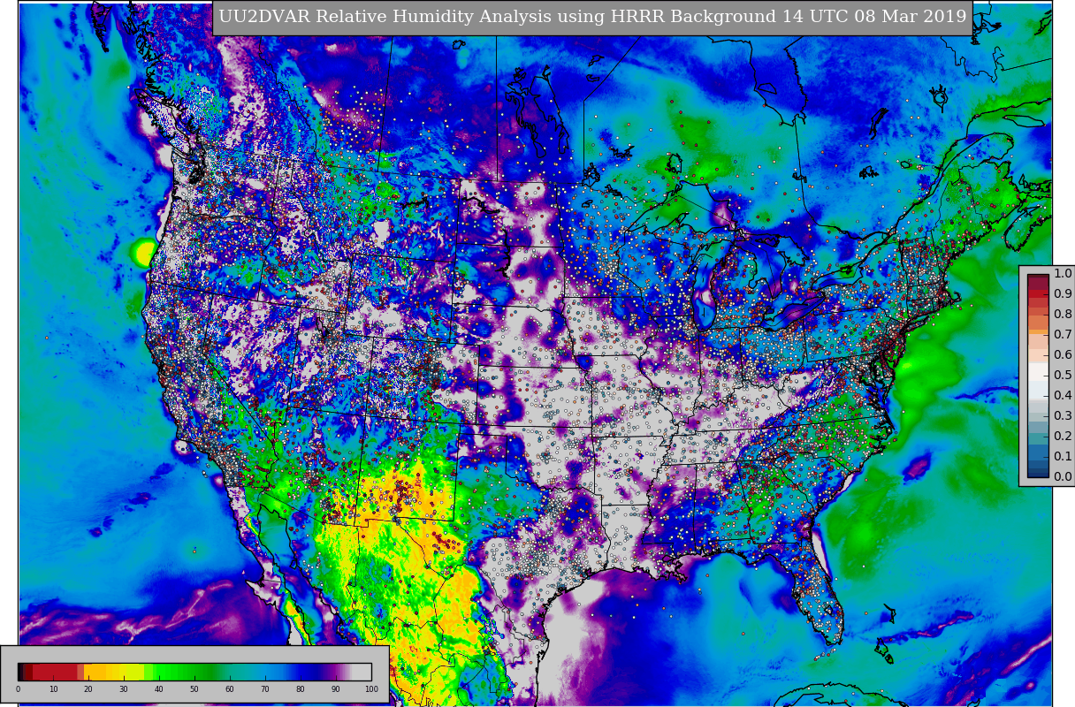This screenshot has width=1075, height=707.
Task: Click the 0.4 label on the right vertical colorbar
Action: [1063, 395]
